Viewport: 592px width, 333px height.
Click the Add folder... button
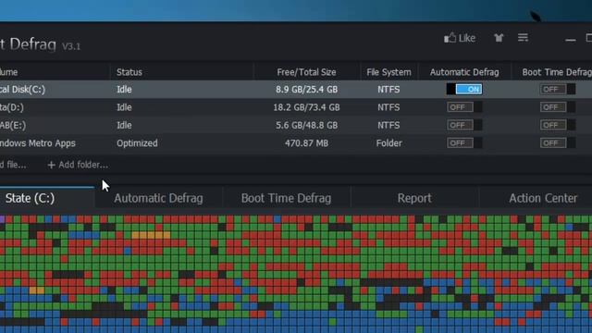click(x=78, y=165)
